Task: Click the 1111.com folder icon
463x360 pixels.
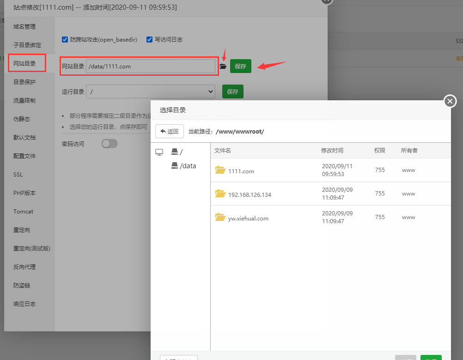Action: (x=220, y=170)
